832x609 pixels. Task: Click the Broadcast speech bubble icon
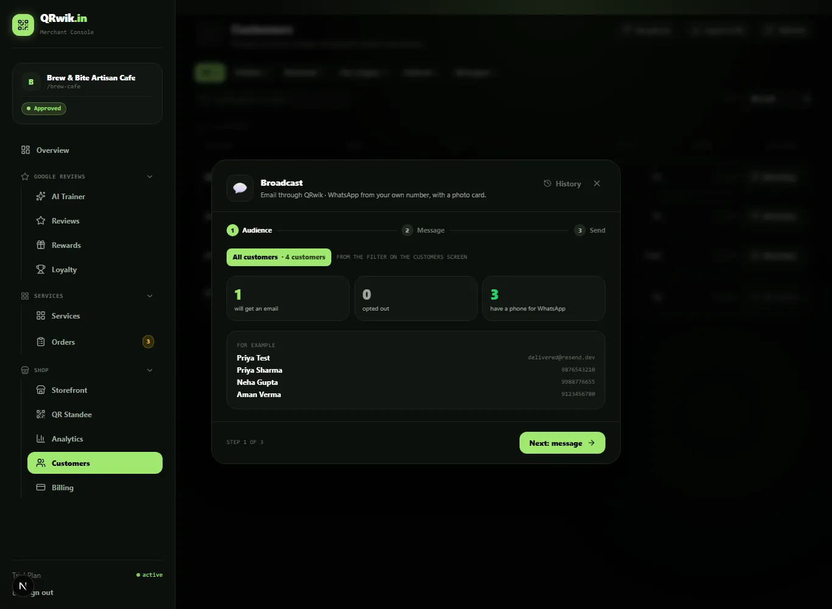click(240, 188)
